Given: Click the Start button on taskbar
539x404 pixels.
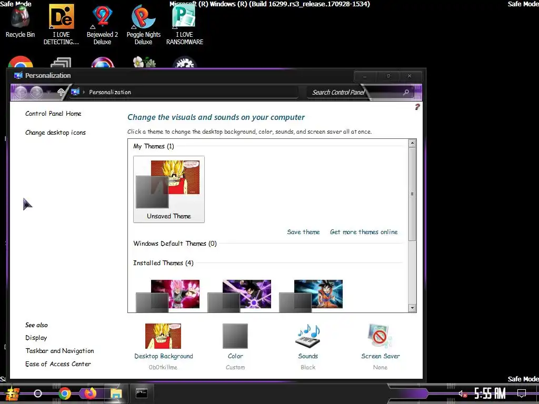Looking at the screenshot, I should [x=12, y=393].
